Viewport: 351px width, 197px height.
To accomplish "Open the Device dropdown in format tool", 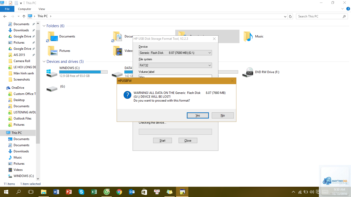I will (175, 53).
